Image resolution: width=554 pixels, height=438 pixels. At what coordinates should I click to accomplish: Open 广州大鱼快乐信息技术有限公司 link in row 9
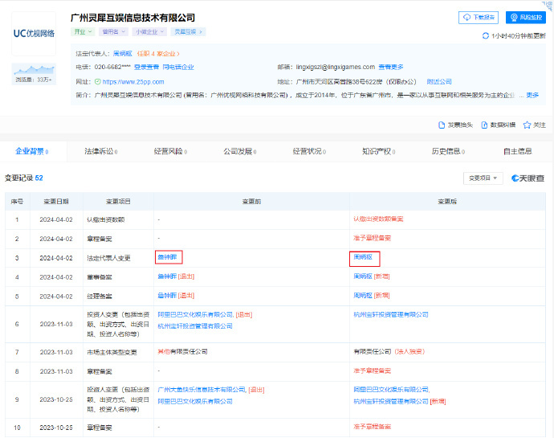pyautogui.click(x=202, y=390)
